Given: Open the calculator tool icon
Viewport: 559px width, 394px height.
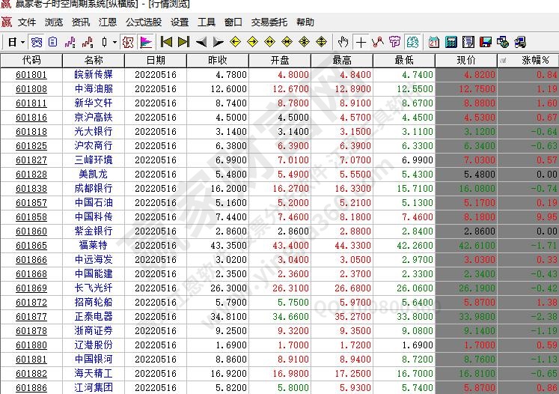Looking at the screenshot, I should click(x=451, y=42).
